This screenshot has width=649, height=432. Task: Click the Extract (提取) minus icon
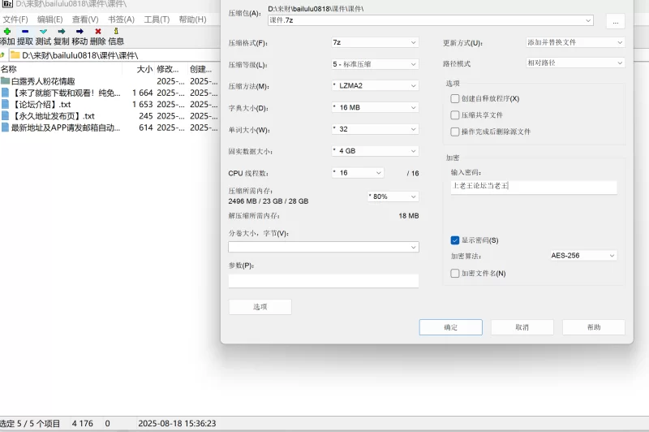click(25, 31)
